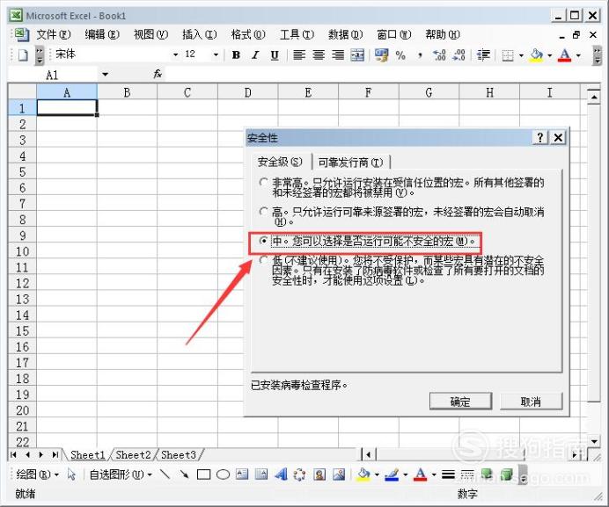The height and width of the screenshot is (507, 609).
Task: Expand the Borders dropdown arrow
Action: click(521, 55)
